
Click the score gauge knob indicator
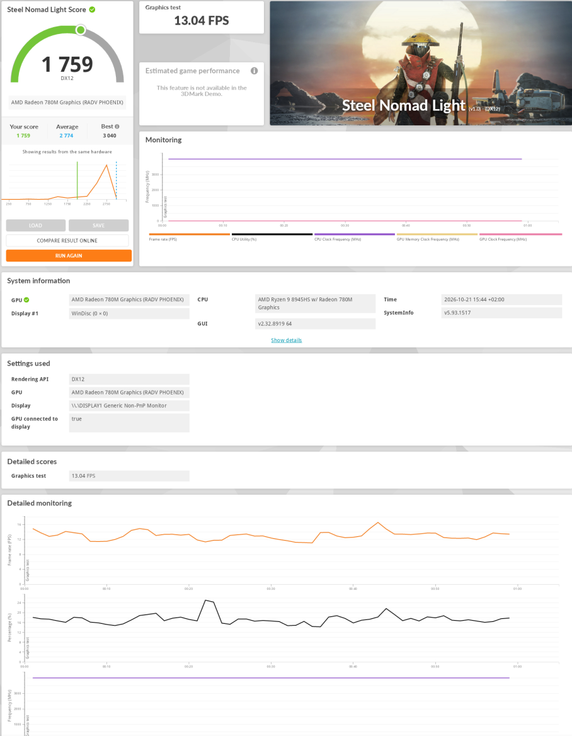81,30
